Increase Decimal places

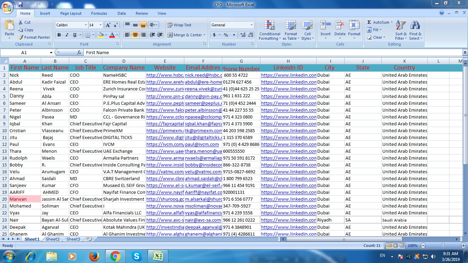pyautogui.click(x=243, y=35)
